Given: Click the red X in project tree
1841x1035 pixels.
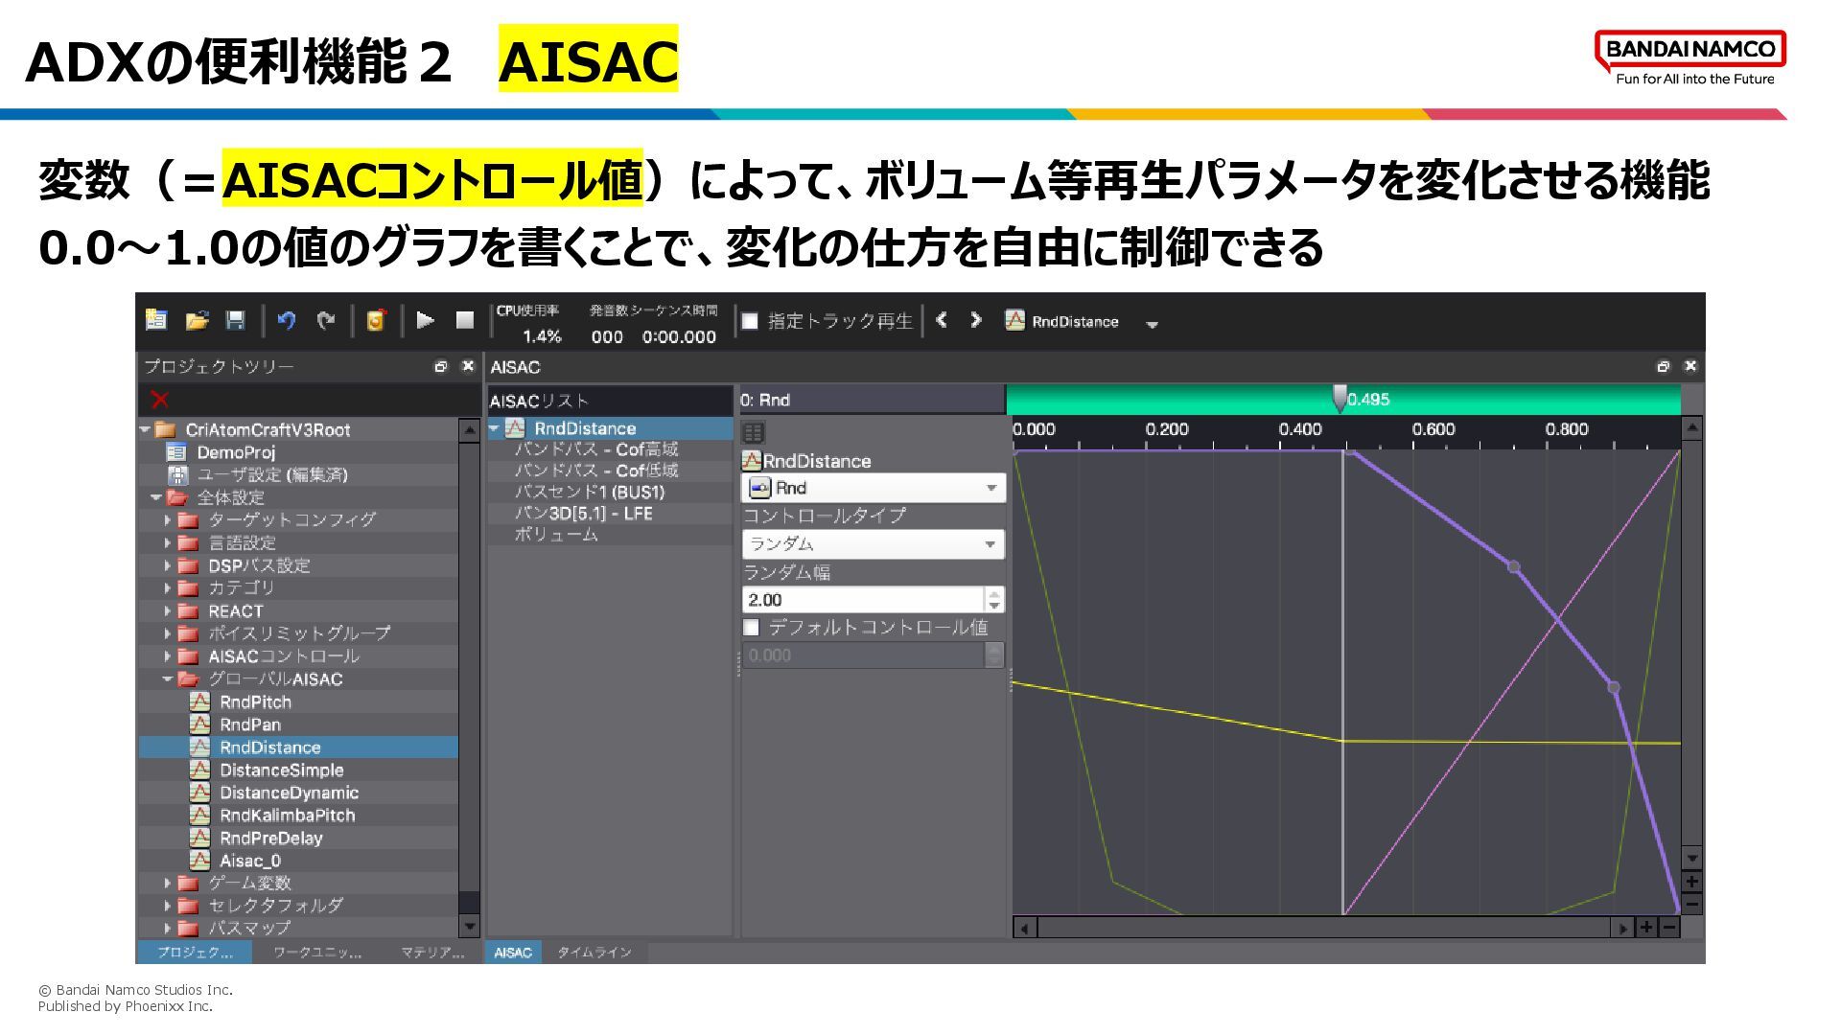Looking at the screenshot, I should [x=159, y=400].
